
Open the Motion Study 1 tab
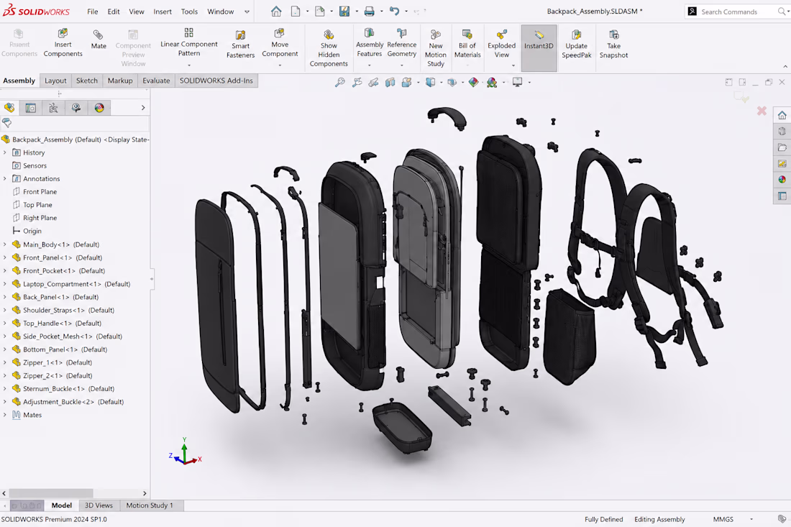150,505
